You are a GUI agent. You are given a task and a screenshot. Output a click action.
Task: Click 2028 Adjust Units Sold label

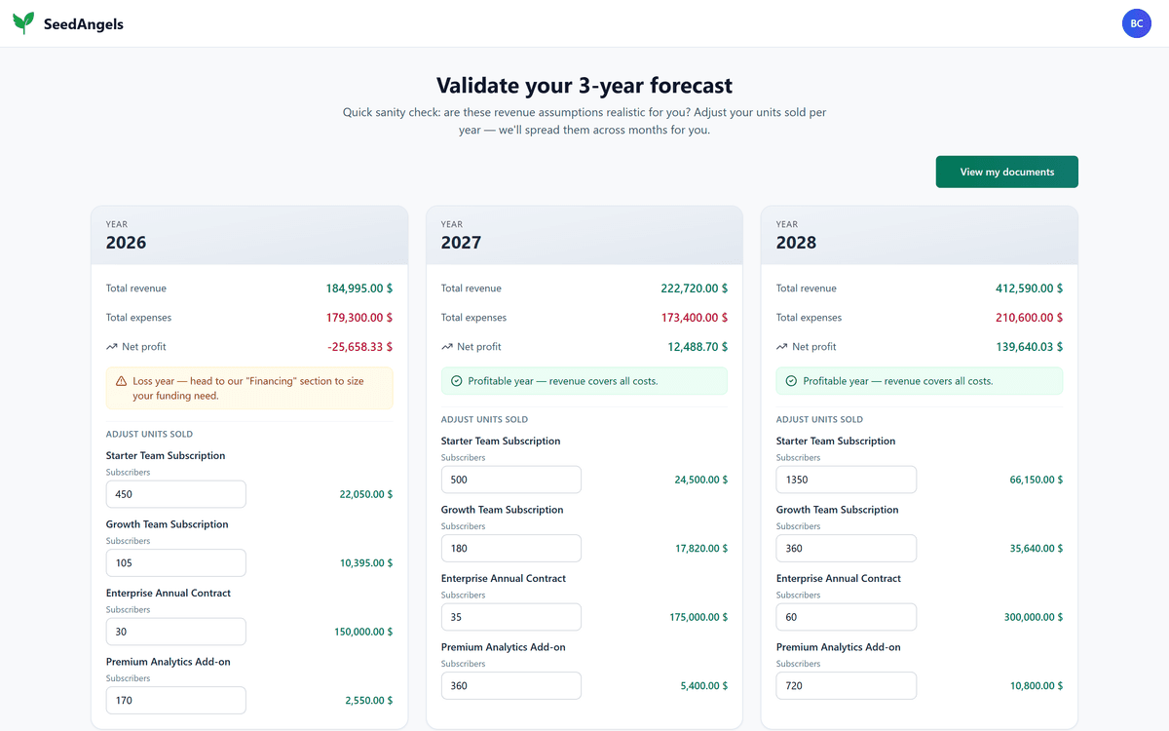(819, 419)
